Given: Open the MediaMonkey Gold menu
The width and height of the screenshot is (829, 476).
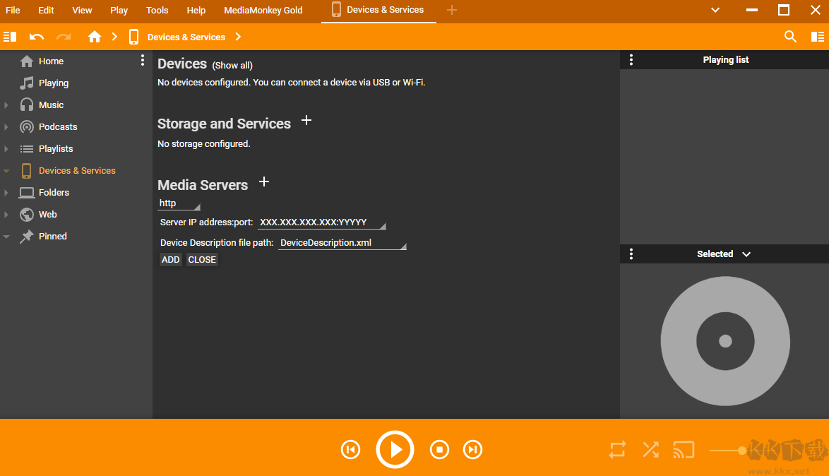Looking at the screenshot, I should coord(263,10).
